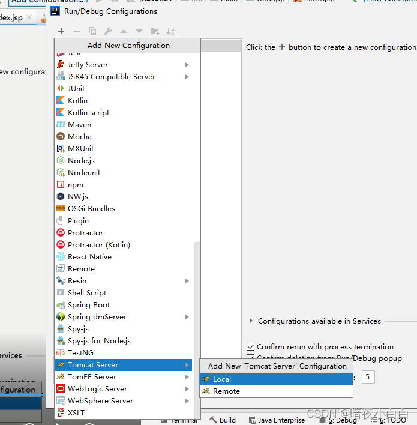Select the highlighted Tomcat Server entry

123,365
